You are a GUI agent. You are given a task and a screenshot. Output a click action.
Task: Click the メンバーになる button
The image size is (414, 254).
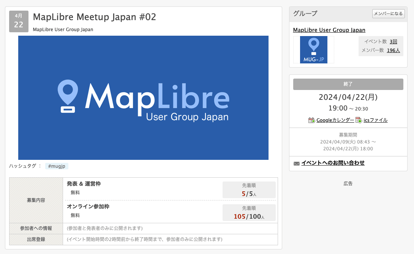click(x=389, y=13)
